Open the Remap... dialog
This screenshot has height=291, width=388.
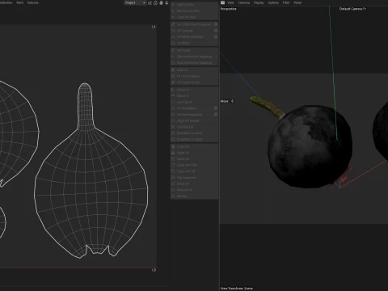tap(194, 196)
